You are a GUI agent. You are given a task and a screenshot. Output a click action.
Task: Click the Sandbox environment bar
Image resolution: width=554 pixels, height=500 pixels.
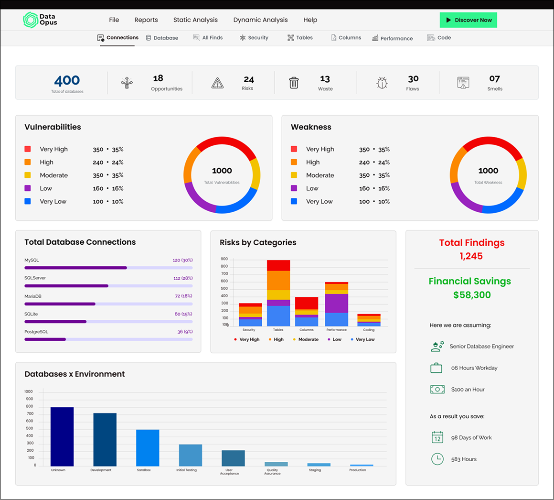point(148,448)
